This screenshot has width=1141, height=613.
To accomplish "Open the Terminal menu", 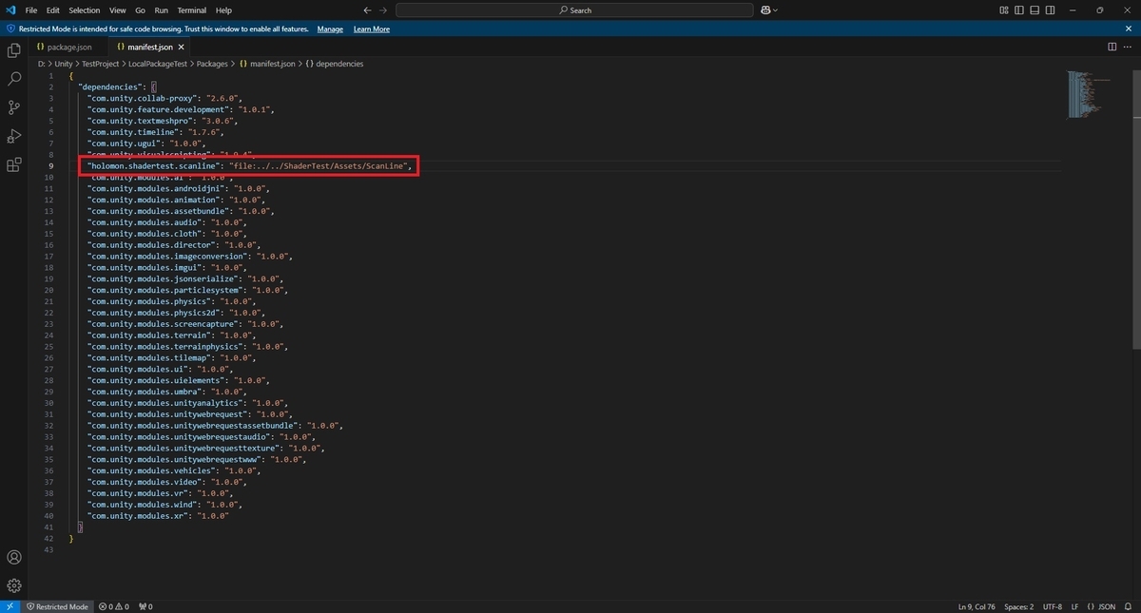I will (x=191, y=10).
